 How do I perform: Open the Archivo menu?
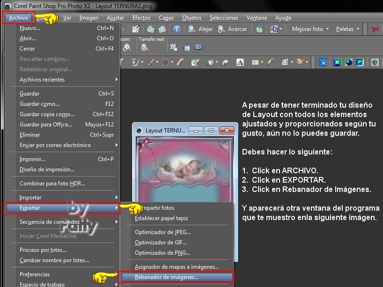tap(19, 18)
